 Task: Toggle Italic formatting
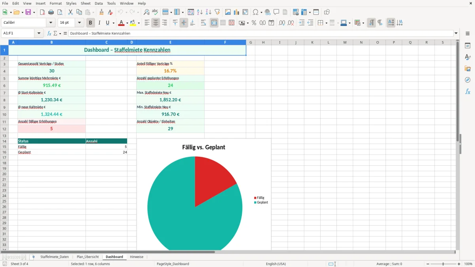click(99, 23)
